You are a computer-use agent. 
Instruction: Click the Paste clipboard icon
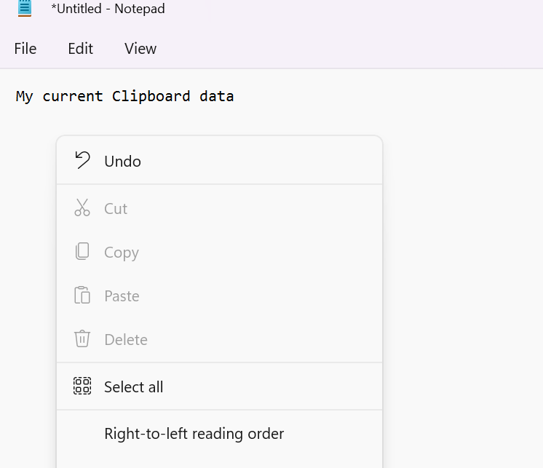coord(82,295)
